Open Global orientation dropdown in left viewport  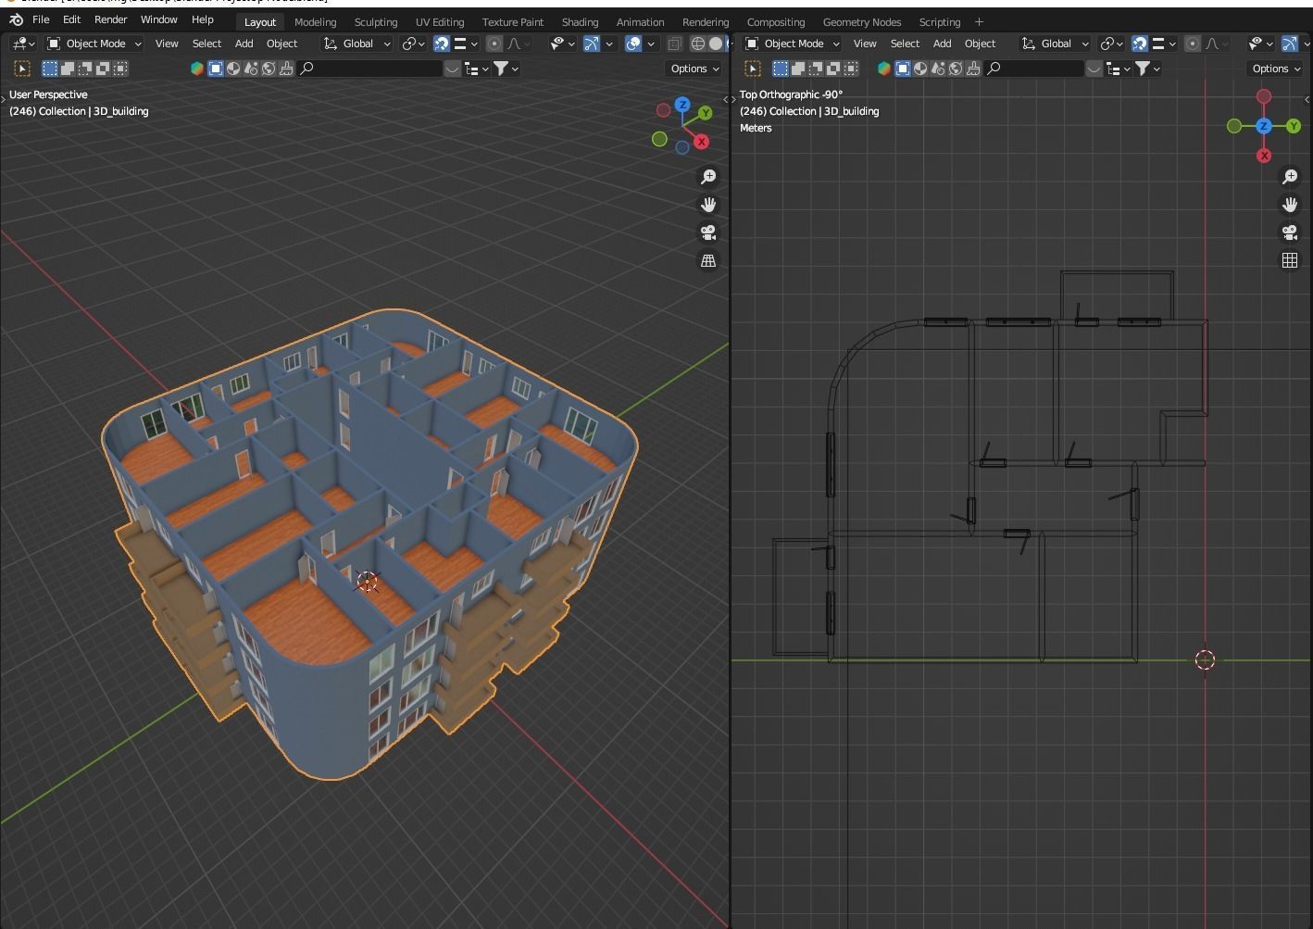(x=356, y=44)
